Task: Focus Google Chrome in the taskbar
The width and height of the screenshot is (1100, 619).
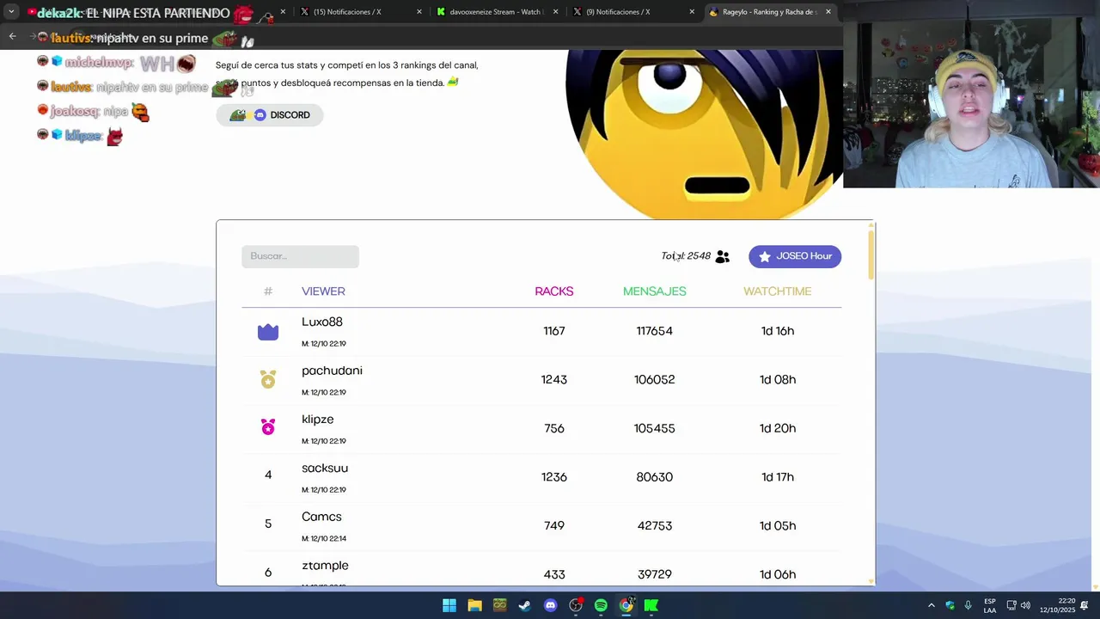Action: pyautogui.click(x=626, y=605)
